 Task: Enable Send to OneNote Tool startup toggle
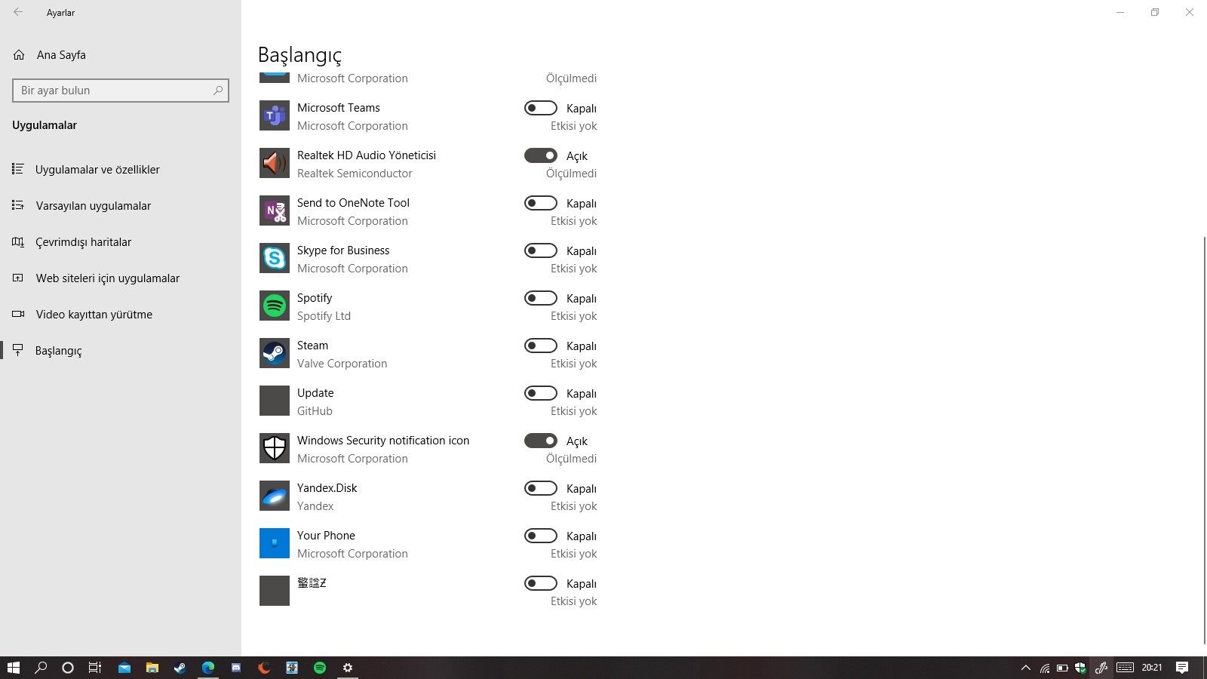541,203
